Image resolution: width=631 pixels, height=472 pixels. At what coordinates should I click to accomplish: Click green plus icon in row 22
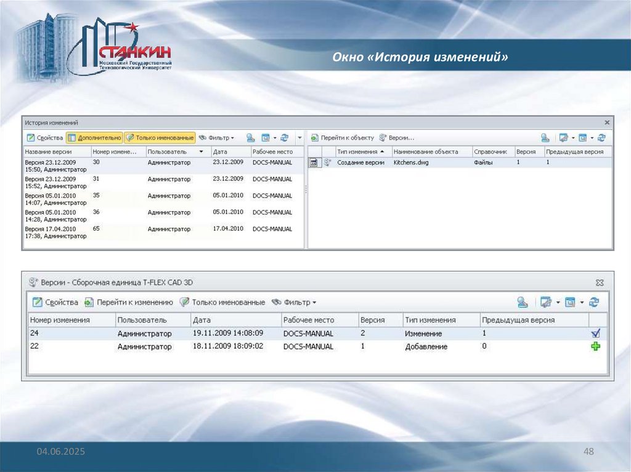coord(596,346)
